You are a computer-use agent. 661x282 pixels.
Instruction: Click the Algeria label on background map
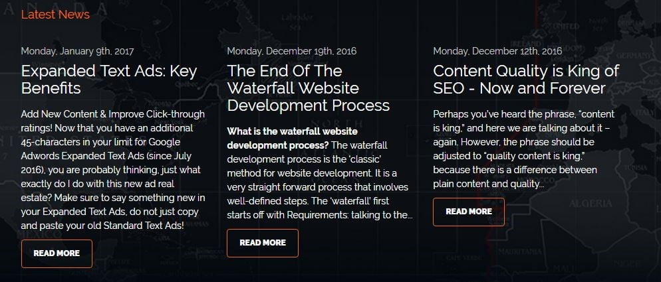coord(591,204)
